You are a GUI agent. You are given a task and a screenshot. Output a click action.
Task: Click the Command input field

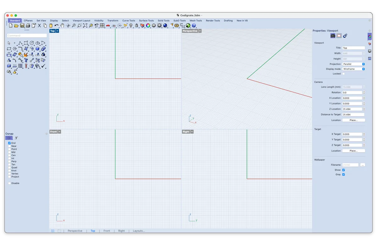[x=22, y=35]
